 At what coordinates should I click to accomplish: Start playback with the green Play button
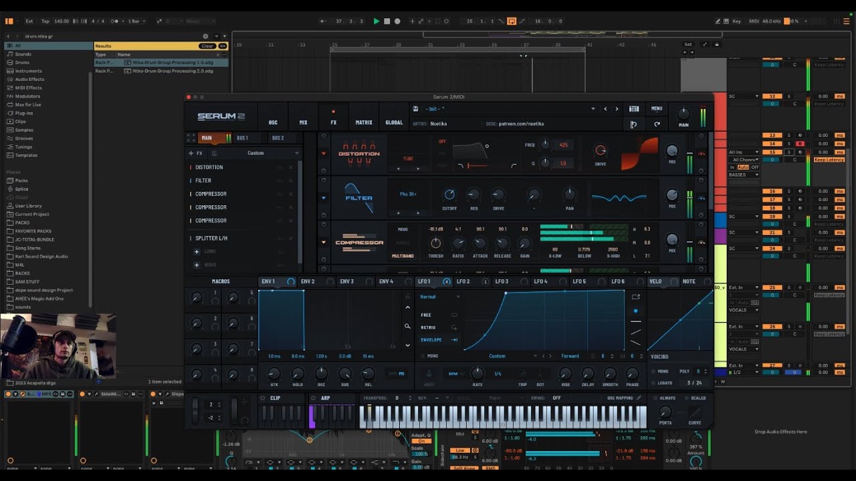pos(377,21)
